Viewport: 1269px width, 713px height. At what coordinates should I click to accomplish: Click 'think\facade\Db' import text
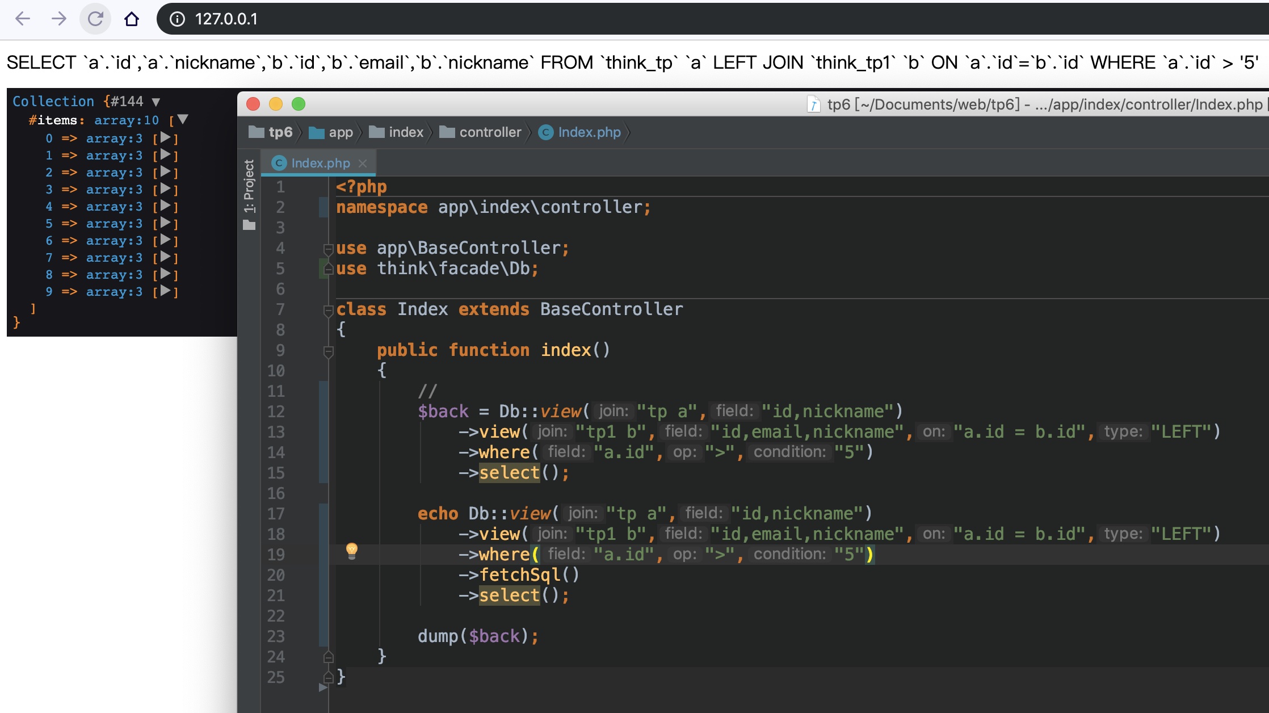(x=452, y=269)
